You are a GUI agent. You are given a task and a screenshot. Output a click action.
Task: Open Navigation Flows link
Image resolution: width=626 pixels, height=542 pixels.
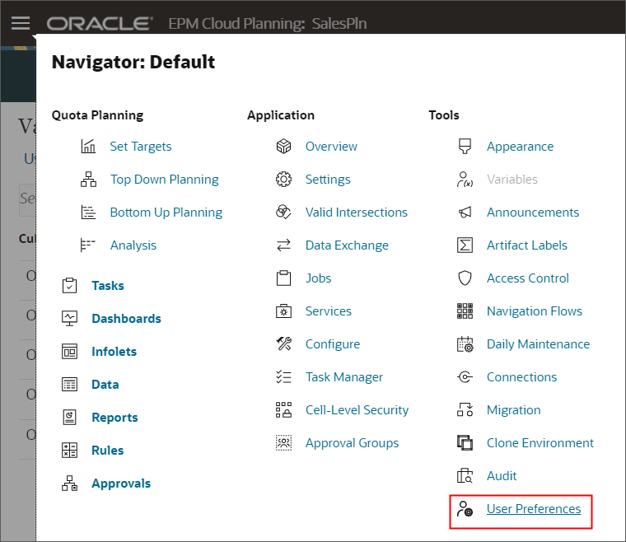click(x=535, y=311)
